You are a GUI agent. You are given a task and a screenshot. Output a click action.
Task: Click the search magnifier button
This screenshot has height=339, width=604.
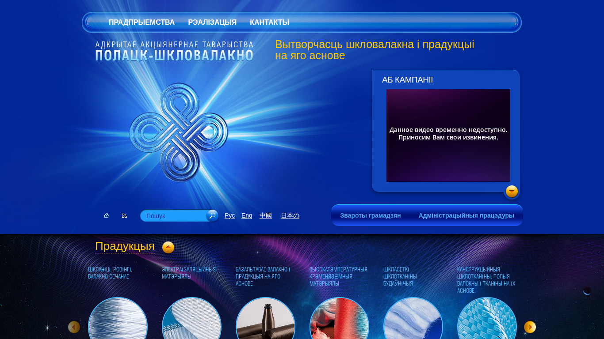click(212, 215)
